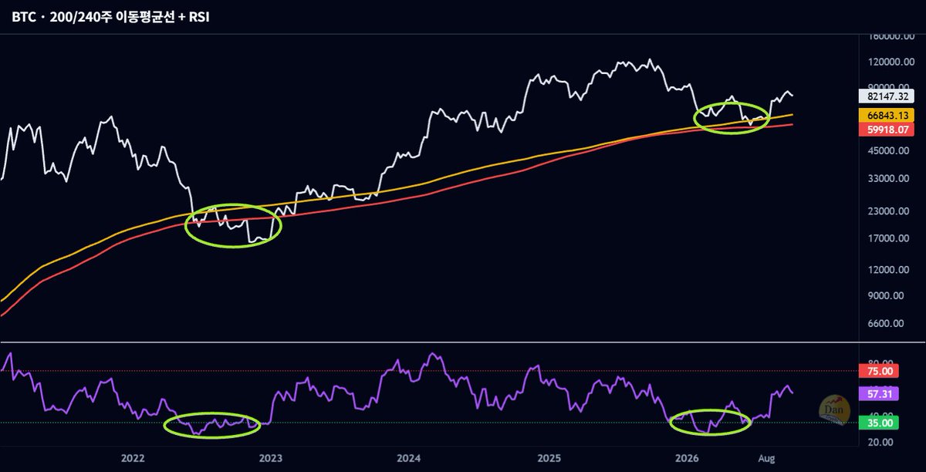Click the chart title 'BTC · 200/240주 이동평균선 + RSI'
Viewport: 926px width, 472px height.
(110, 16)
